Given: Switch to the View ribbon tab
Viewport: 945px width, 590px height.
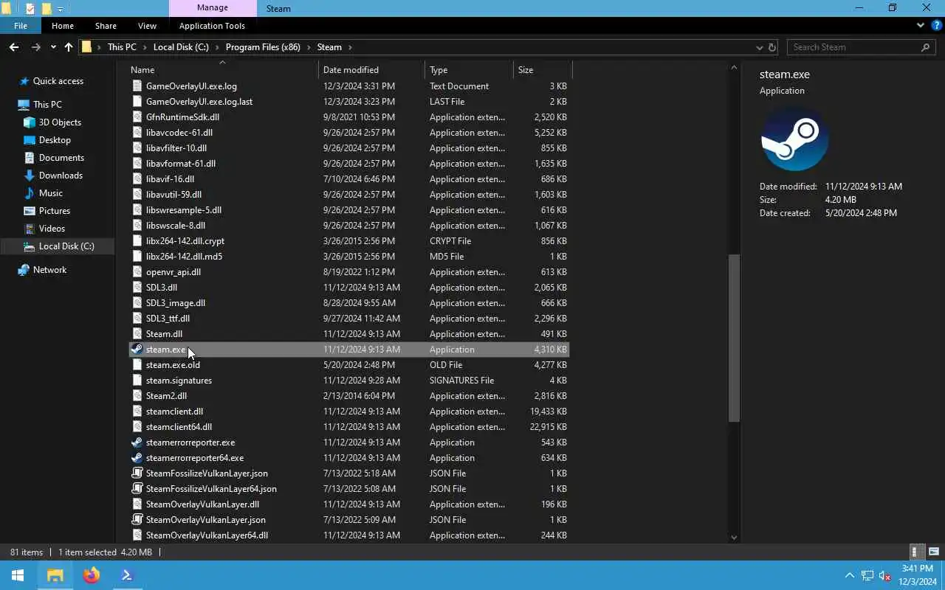Looking at the screenshot, I should pyautogui.click(x=147, y=26).
